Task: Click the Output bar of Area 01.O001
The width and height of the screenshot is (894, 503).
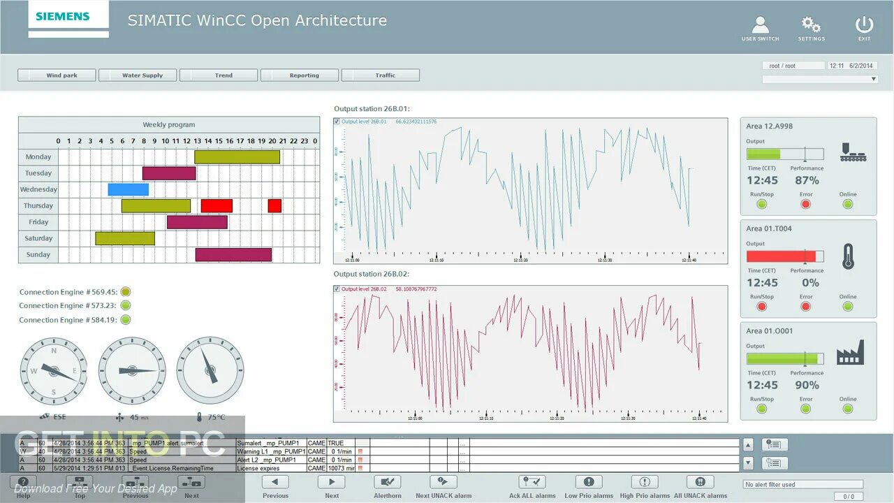Action: [785, 358]
